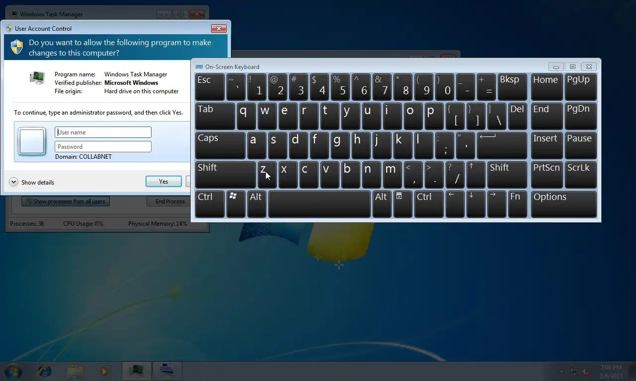Click the End key

(547, 116)
